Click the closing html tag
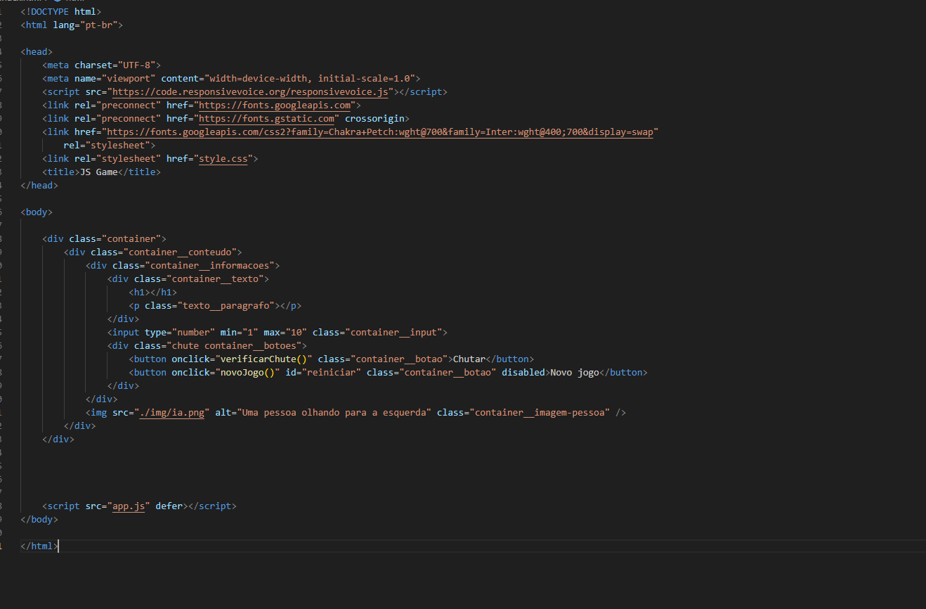 click(39, 546)
